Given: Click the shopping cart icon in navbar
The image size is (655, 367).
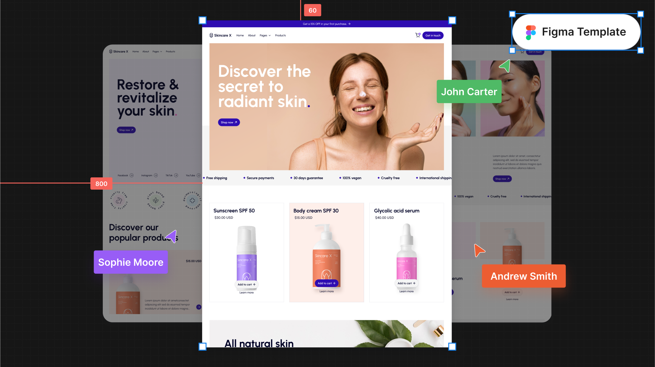Looking at the screenshot, I should (x=417, y=35).
